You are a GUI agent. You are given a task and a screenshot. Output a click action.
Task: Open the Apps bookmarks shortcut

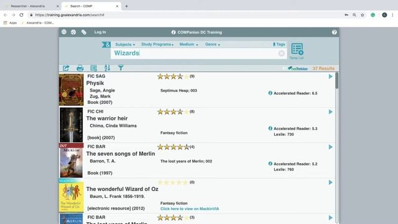coord(10,22)
